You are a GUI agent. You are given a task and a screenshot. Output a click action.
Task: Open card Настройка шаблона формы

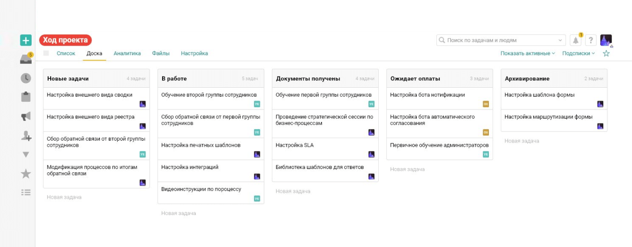[x=554, y=98]
